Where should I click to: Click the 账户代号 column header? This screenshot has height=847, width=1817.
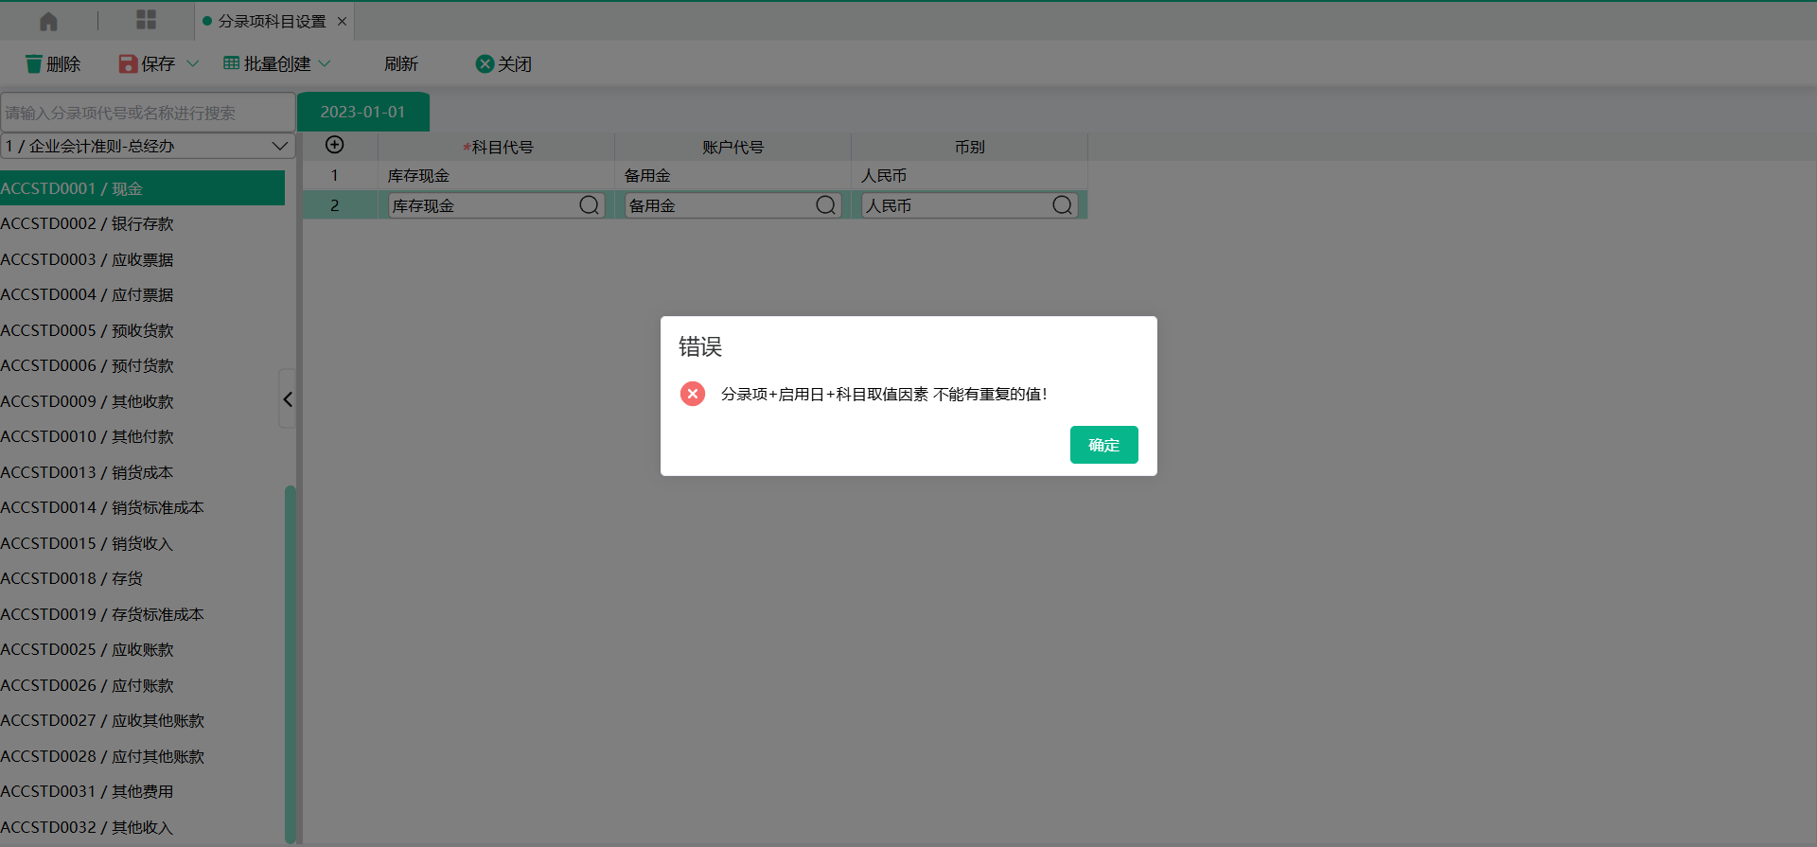pyautogui.click(x=733, y=147)
